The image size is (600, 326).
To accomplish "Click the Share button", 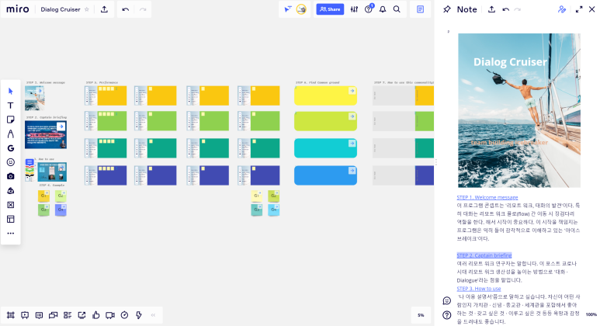I will 330,9.
